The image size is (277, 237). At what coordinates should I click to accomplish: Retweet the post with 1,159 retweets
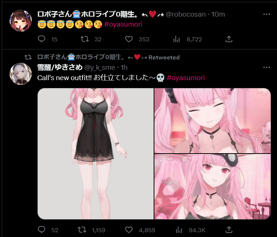(82, 230)
